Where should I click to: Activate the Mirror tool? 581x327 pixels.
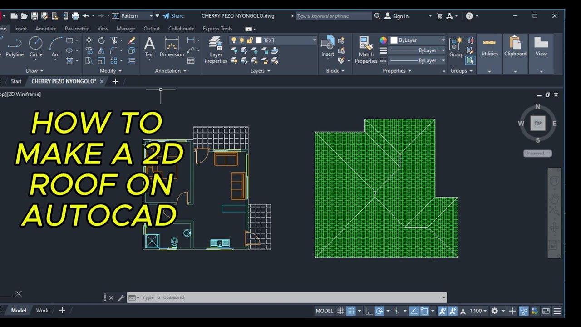click(101, 50)
